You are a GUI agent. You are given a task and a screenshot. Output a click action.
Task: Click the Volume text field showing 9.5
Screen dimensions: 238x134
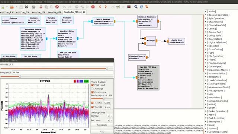[61, 64]
